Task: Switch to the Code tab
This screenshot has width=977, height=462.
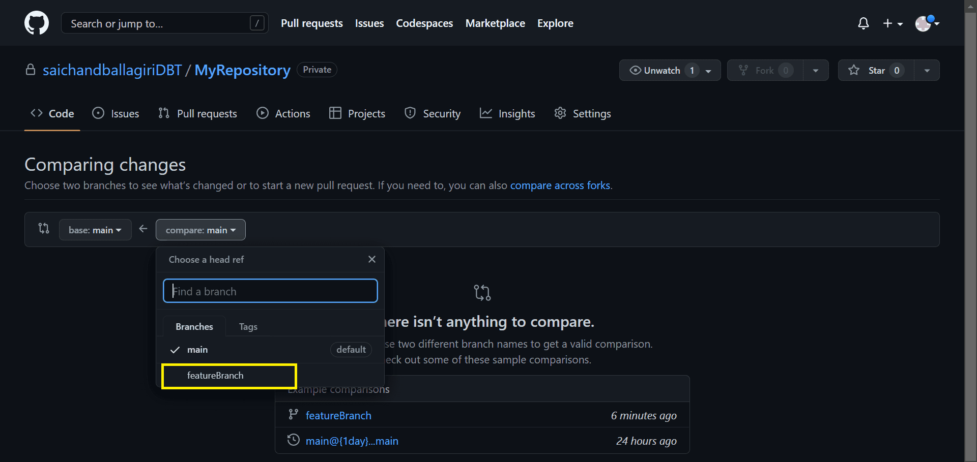Action: [x=52, y=113]
